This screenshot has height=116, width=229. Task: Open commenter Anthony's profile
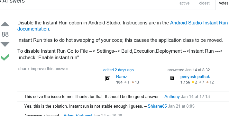tap(172, 97)
